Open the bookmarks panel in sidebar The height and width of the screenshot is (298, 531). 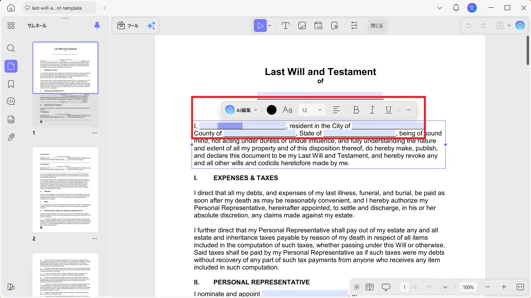[11, 84]
